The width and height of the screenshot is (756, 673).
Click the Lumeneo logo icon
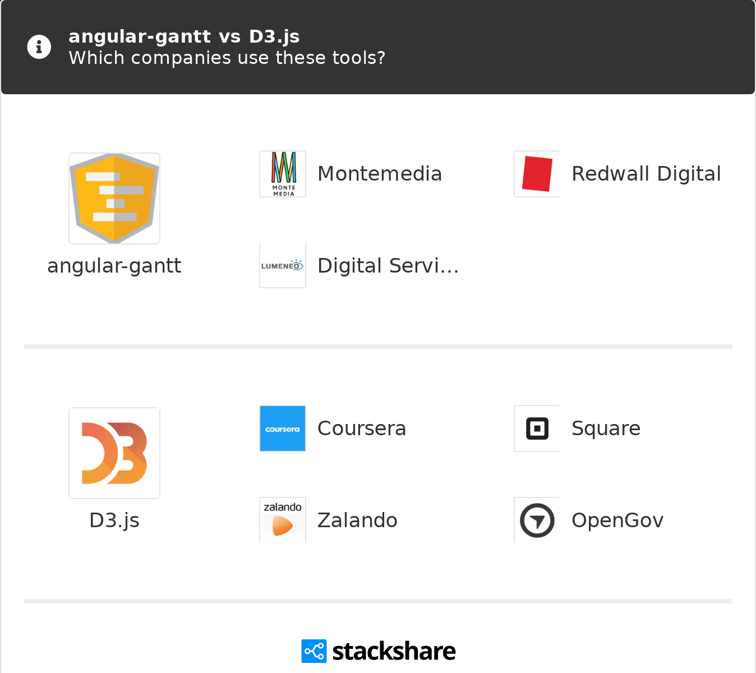(x=283, y=266)
